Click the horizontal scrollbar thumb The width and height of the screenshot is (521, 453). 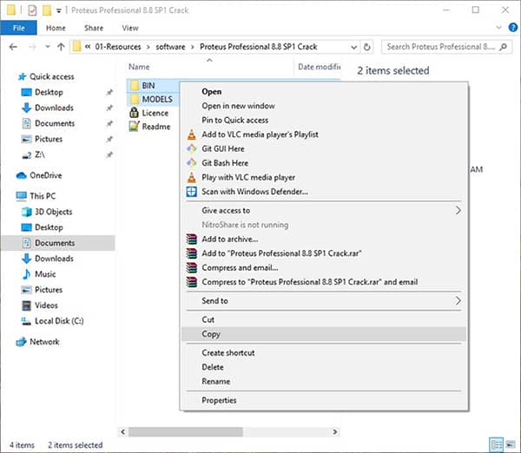point(186,432)
